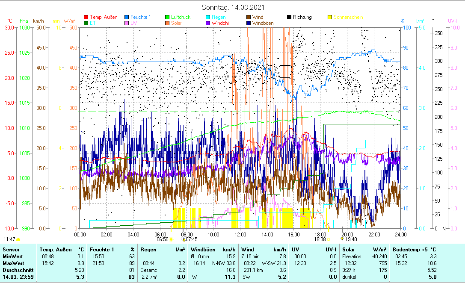
Task: Click the Durchschnitt row label
Action: point(17,270)
